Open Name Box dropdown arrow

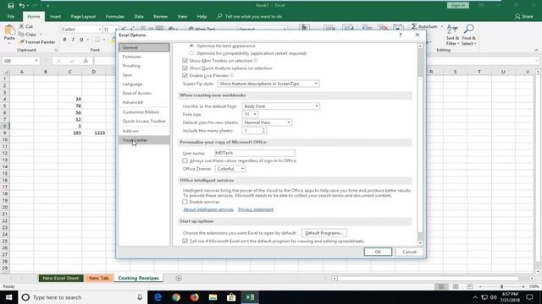[36, 61]
